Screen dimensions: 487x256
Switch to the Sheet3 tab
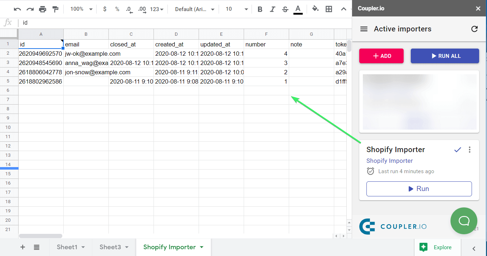[110, 247]
